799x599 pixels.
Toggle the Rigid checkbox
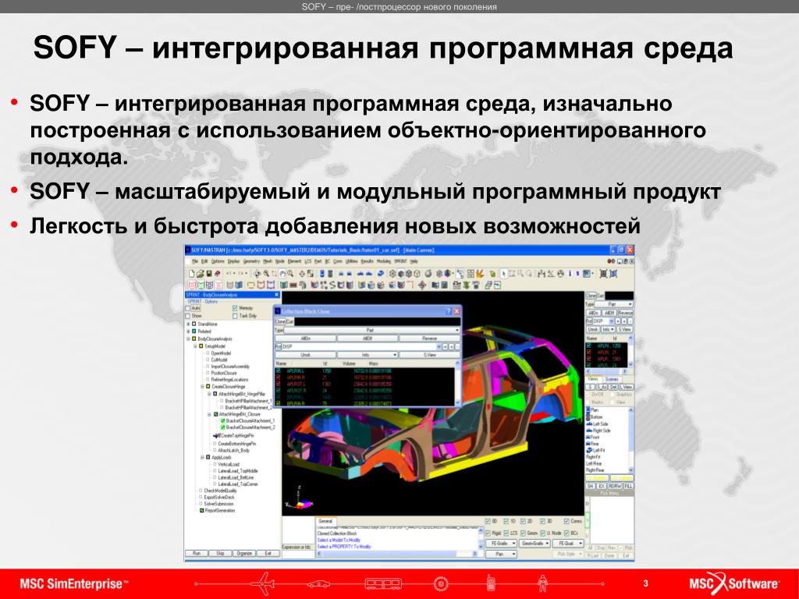pyautogui.click(x=488, y=533)
